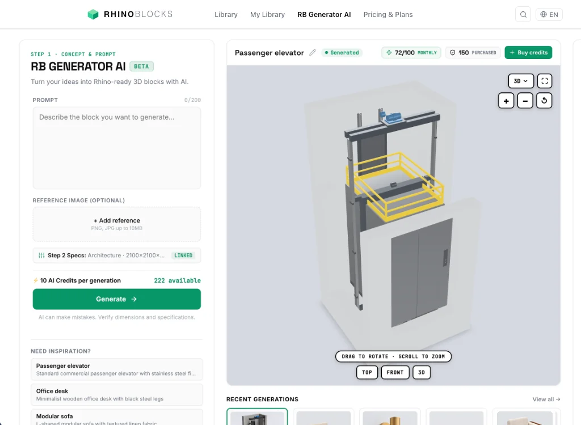The width and height of the screenshot is (581, 425).
Task: View the 72/100 monthly credits badge
Action: point(411,53)
